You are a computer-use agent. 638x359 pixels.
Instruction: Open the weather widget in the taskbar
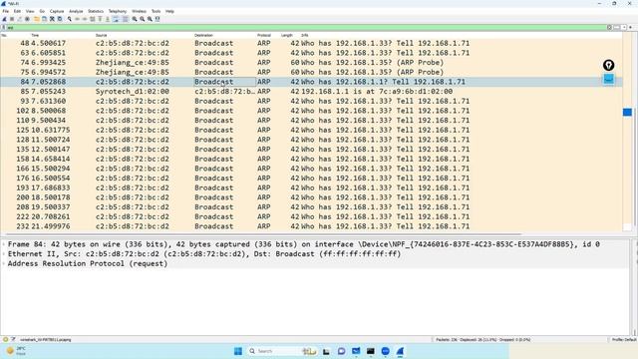(16, 351)
